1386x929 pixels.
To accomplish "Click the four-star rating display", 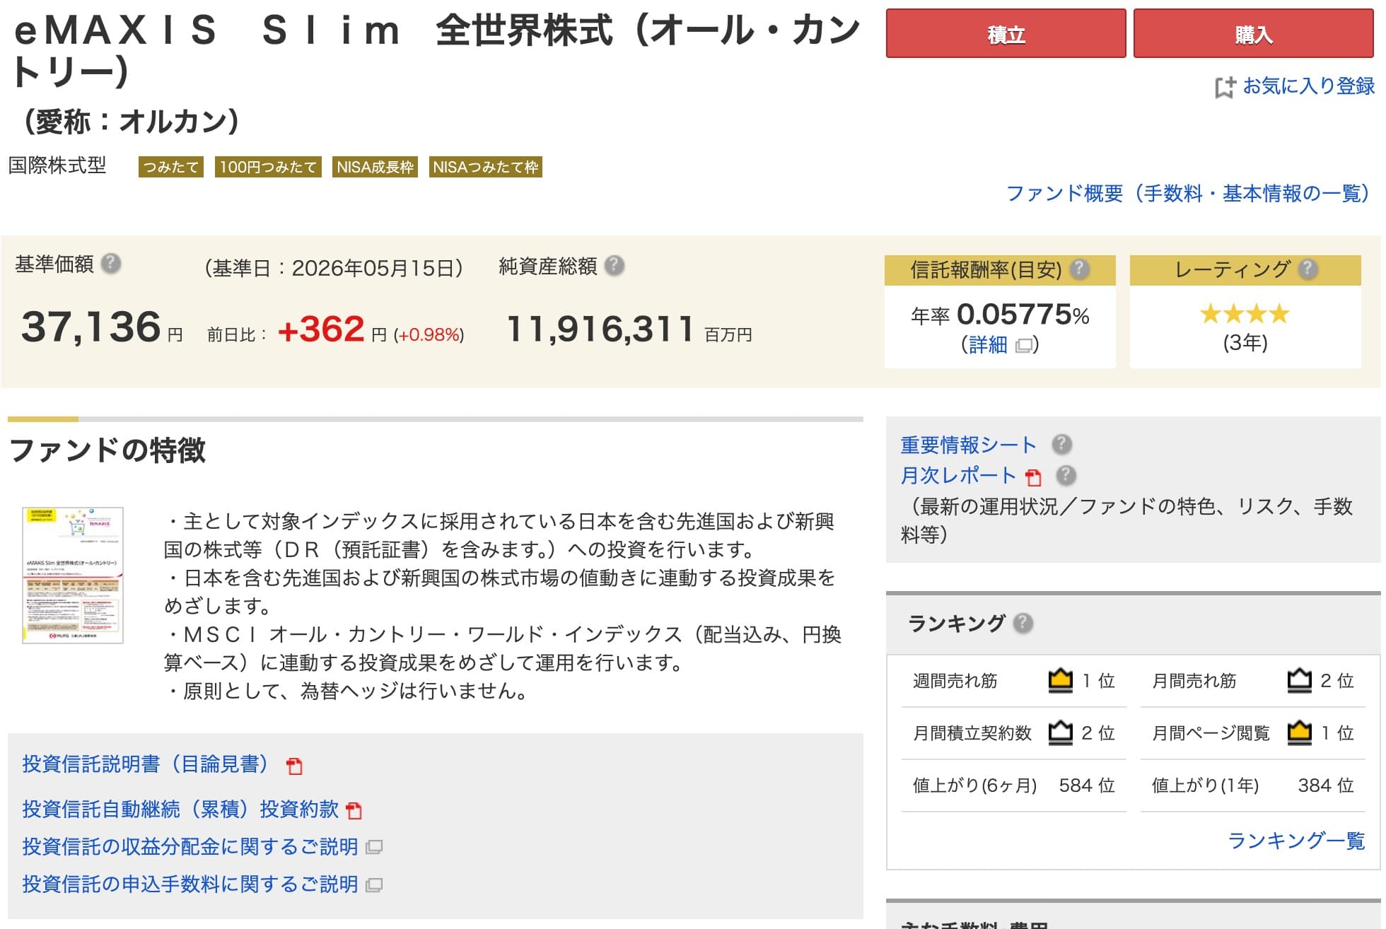I will (x=1245, y=313).
